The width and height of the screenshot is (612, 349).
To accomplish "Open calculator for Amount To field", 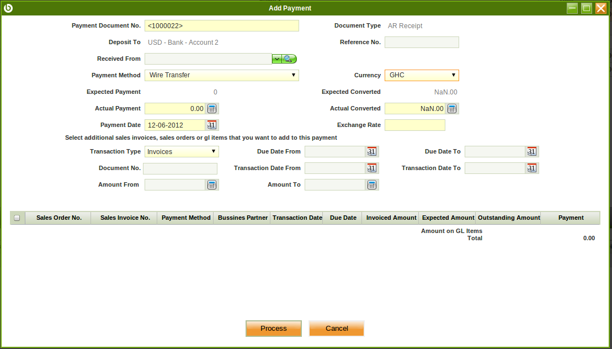I will pos(372,185).
